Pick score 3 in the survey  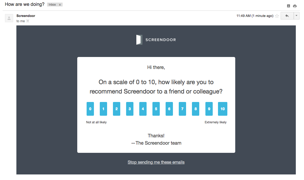pyautogui.click(x=130, y=109)
